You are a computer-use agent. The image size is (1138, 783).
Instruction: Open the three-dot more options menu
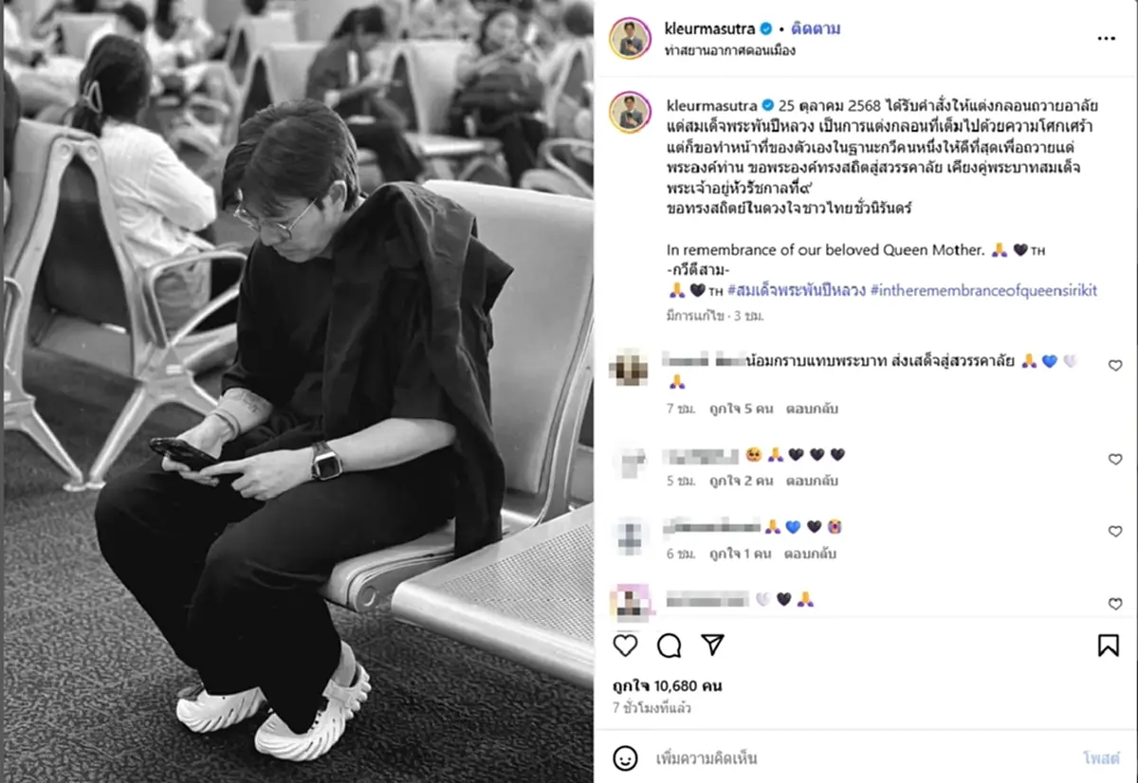click(x=1107, y=39)
